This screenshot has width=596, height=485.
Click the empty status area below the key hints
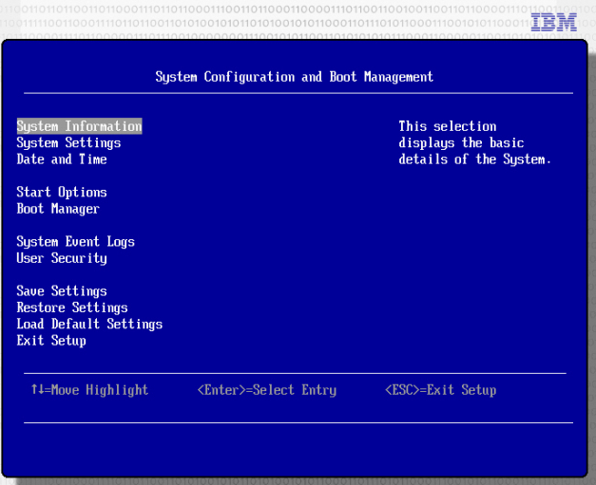294,446
